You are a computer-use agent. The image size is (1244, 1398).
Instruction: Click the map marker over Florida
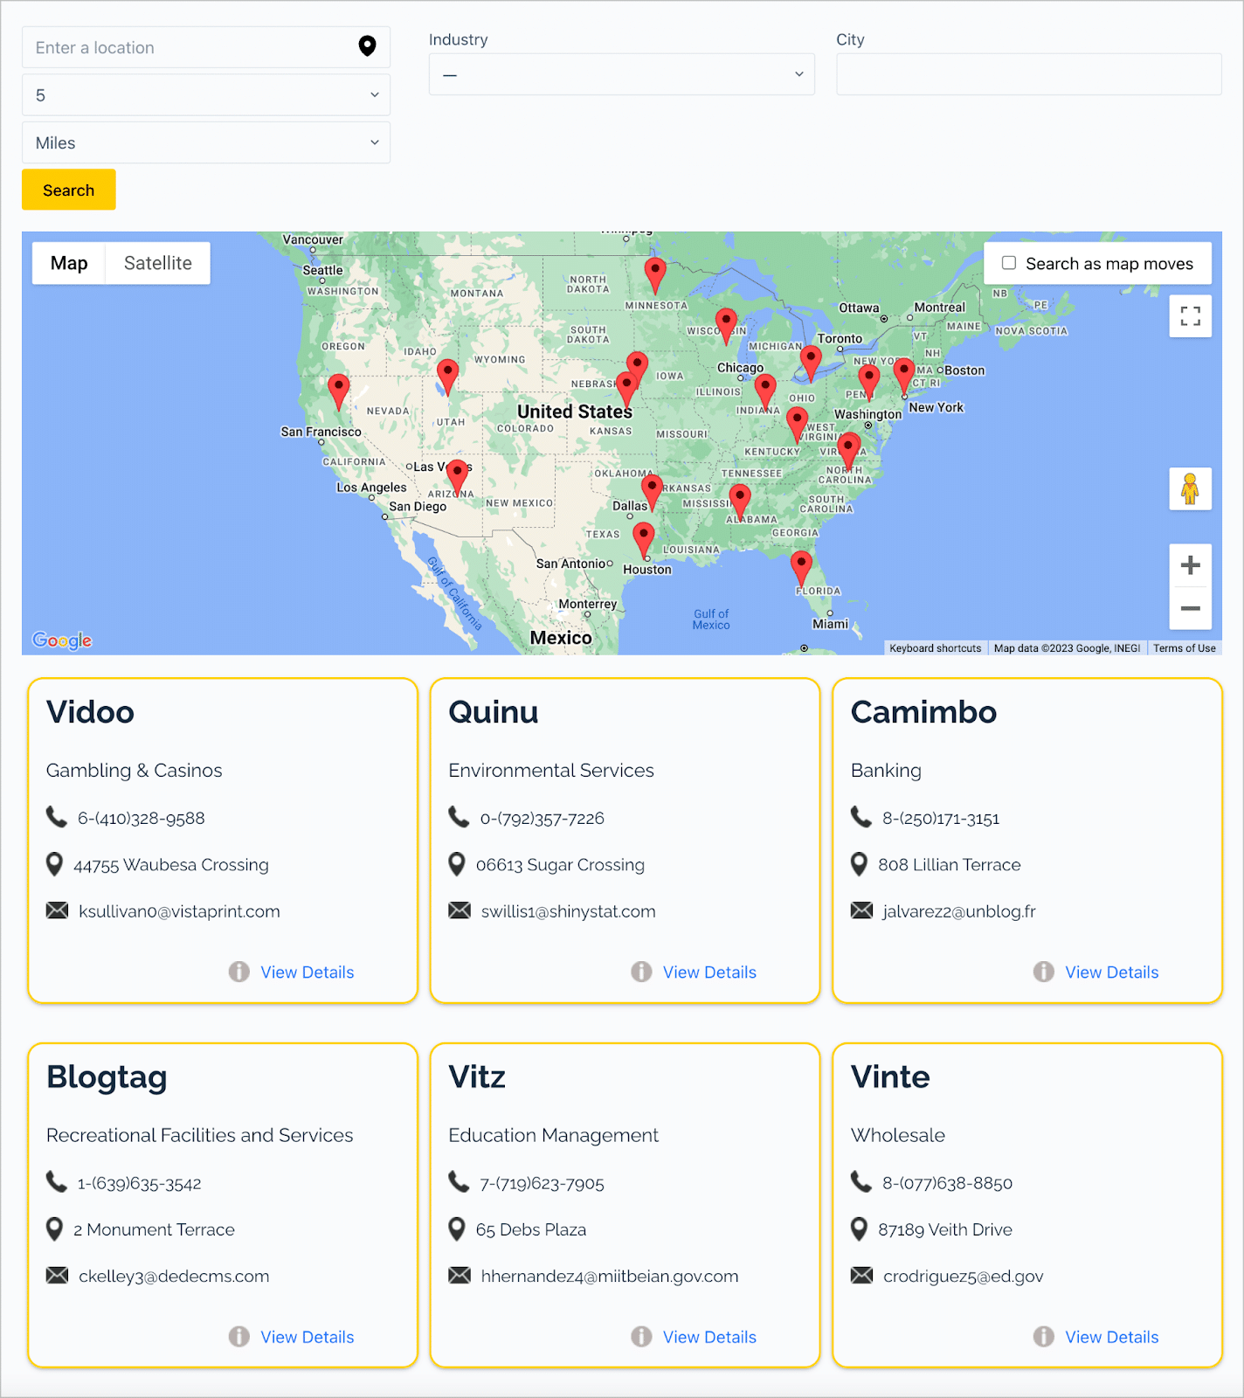point(801,568)
